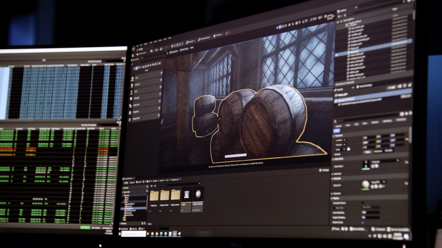Select the FrogBar_shaders folder thumbnail
The width and height of the screenshot is (442, 248).
point(165,195)
